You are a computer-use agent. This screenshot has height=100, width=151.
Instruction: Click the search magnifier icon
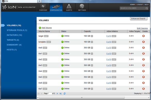[147, 8]
